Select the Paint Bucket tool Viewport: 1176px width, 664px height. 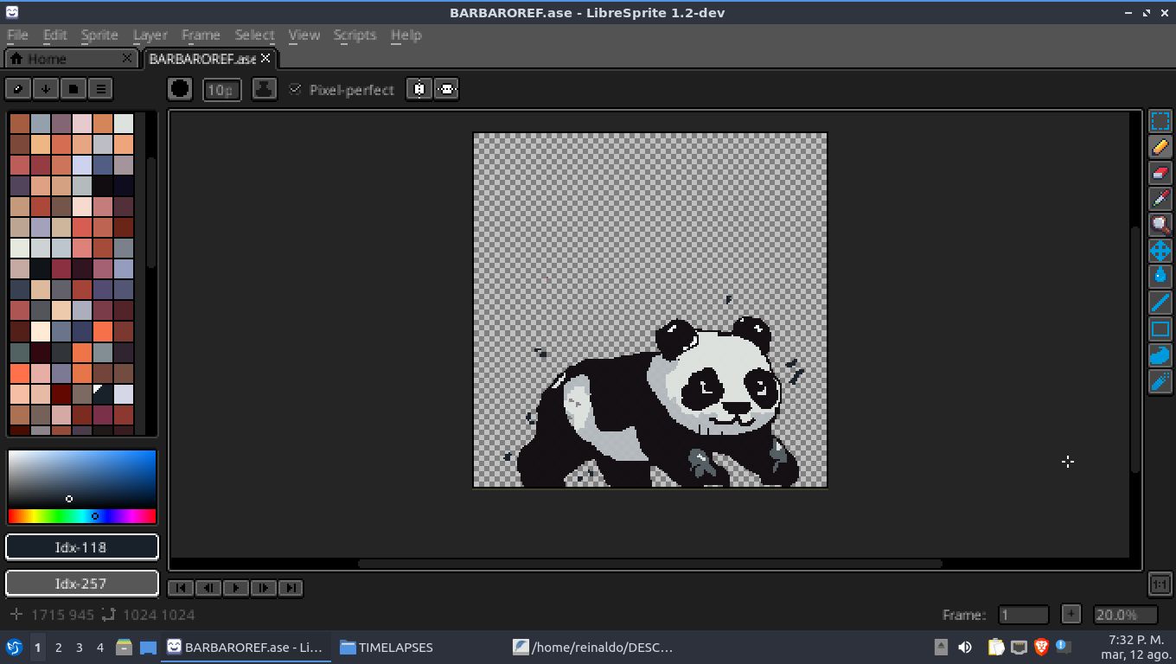1160,277
